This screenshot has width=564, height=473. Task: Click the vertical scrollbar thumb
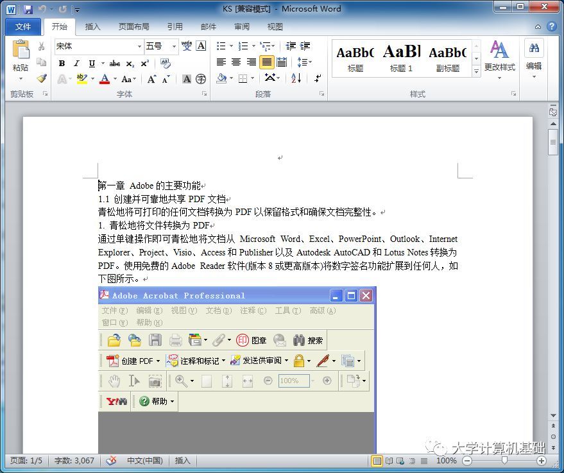553,142
